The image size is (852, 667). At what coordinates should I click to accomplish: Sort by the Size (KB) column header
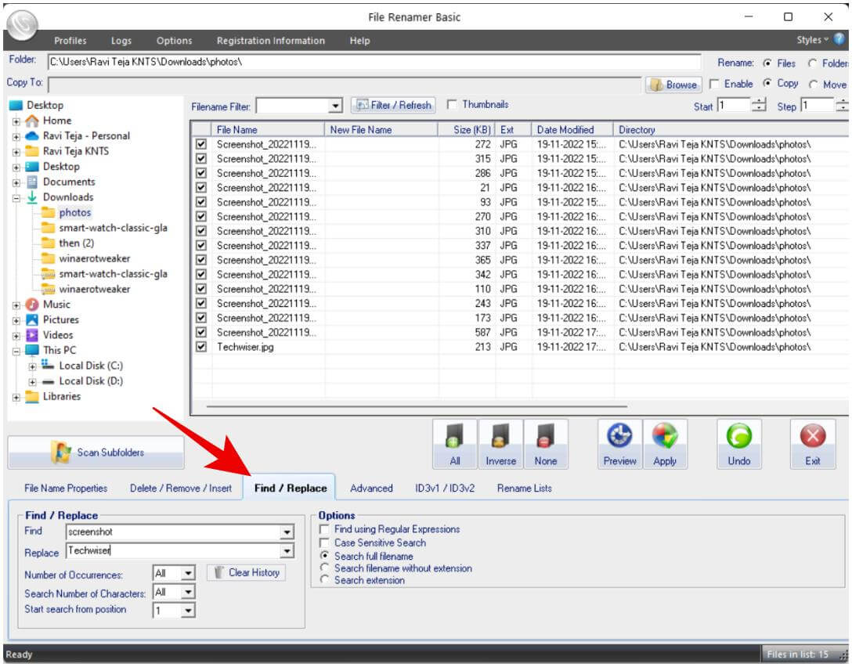(x=466, y=130)
